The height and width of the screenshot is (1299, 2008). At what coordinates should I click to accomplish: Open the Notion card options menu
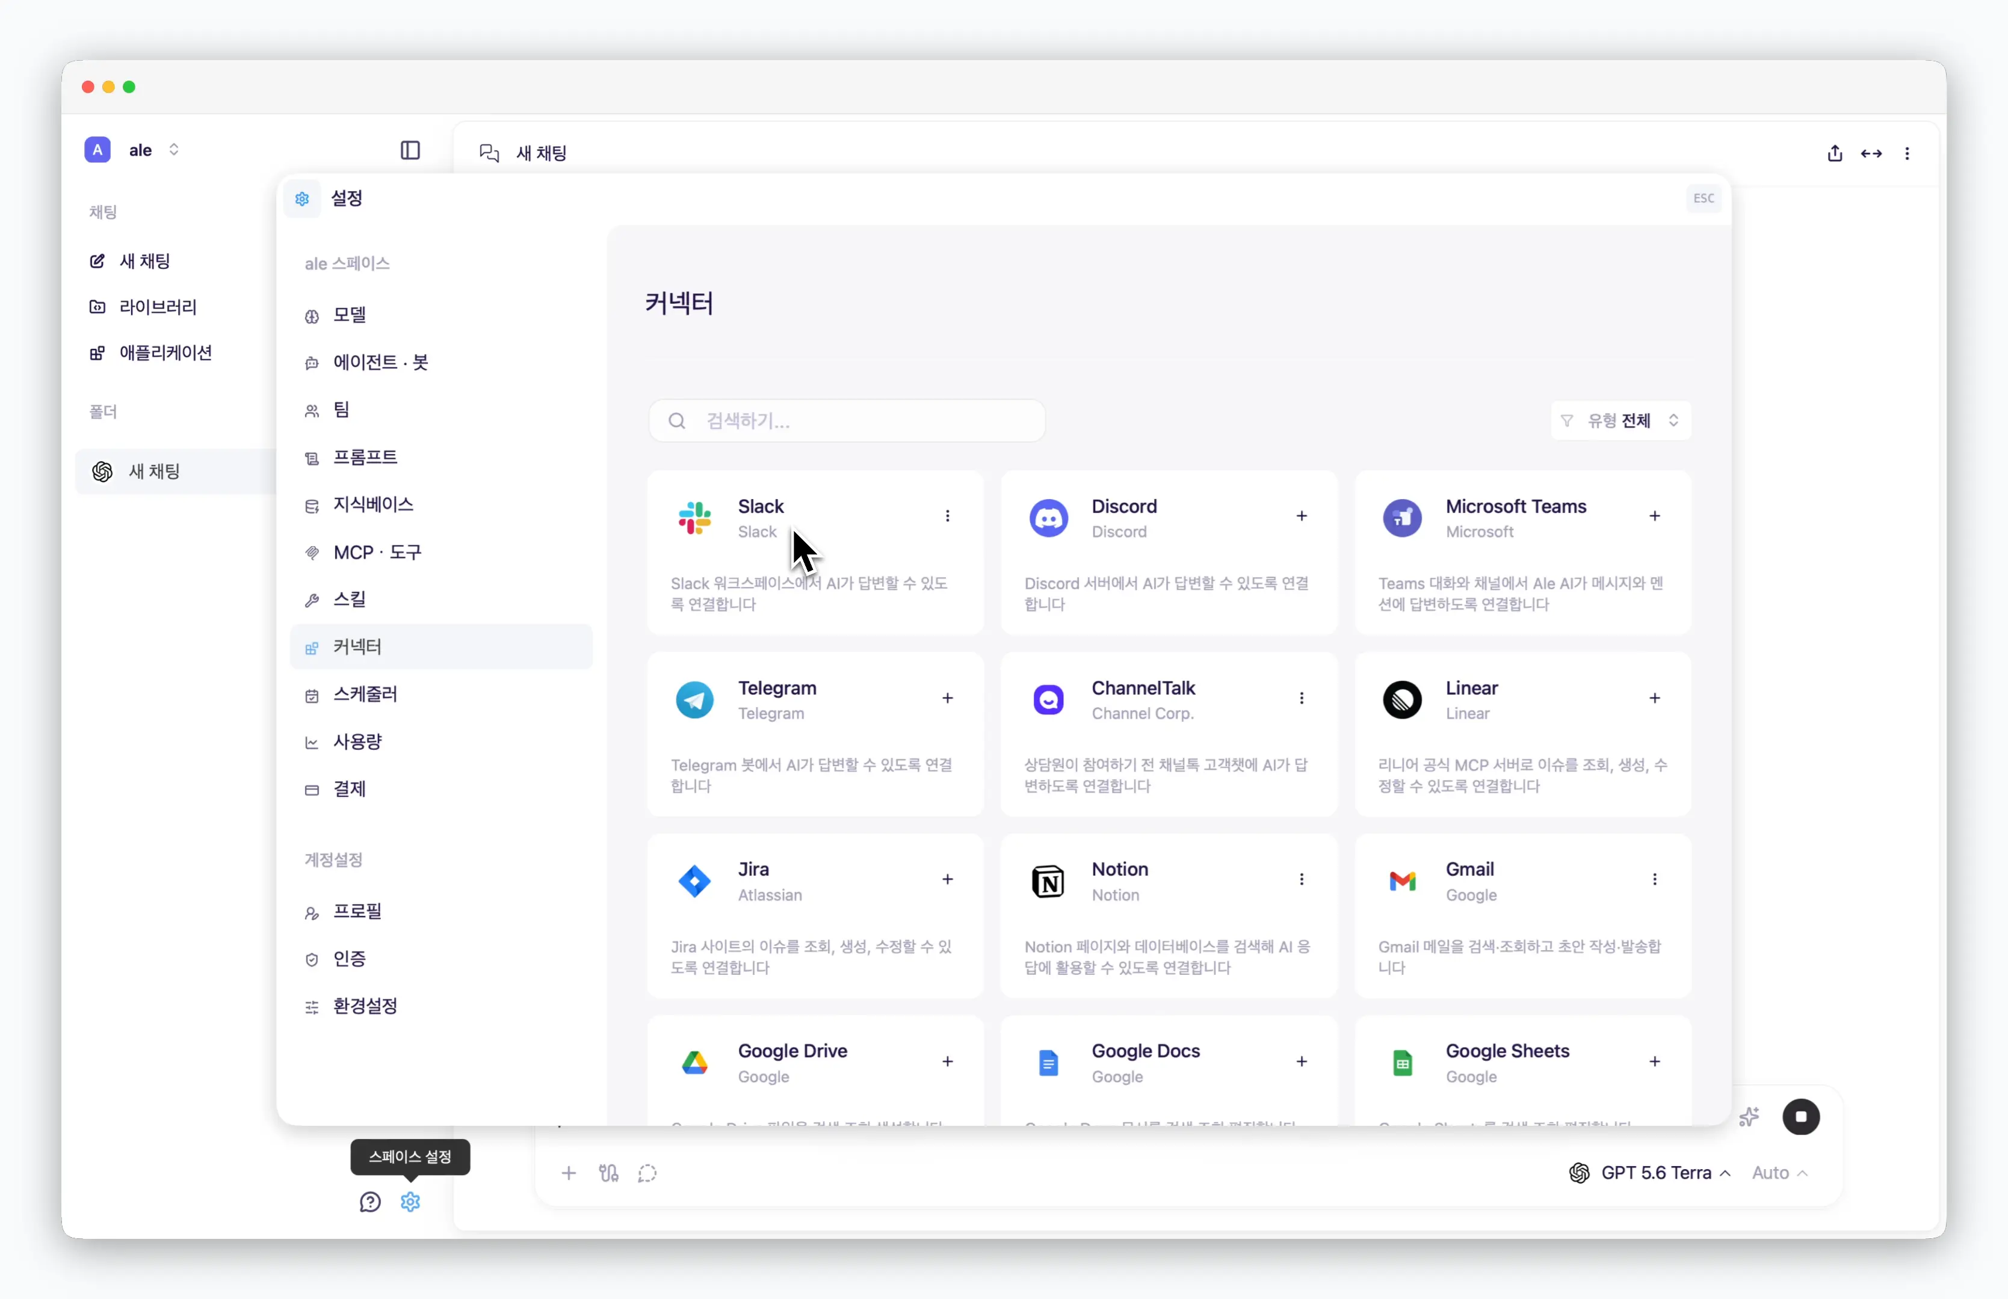pyautogui.click(x=1302, y=879)
